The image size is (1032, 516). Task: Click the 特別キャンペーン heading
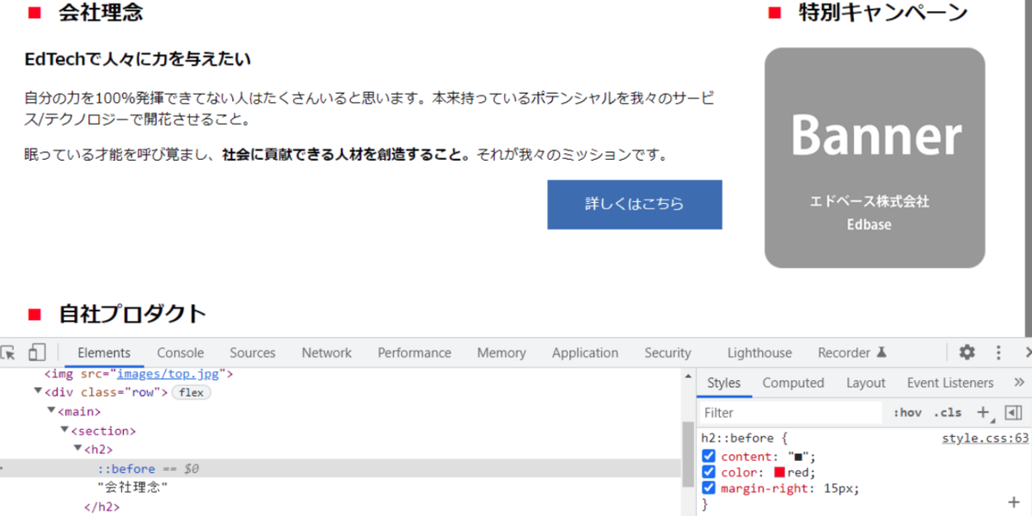point(883,13)
